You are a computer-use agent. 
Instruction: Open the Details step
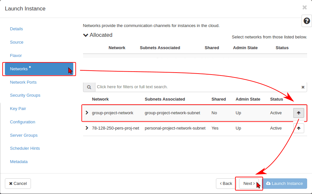point(17,29)
